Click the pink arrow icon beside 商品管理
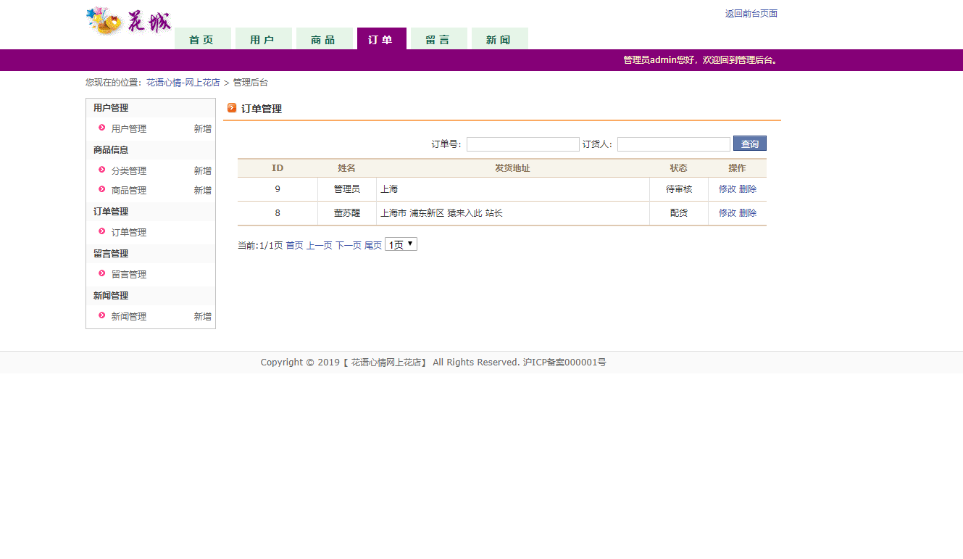 tap(102, 190)
